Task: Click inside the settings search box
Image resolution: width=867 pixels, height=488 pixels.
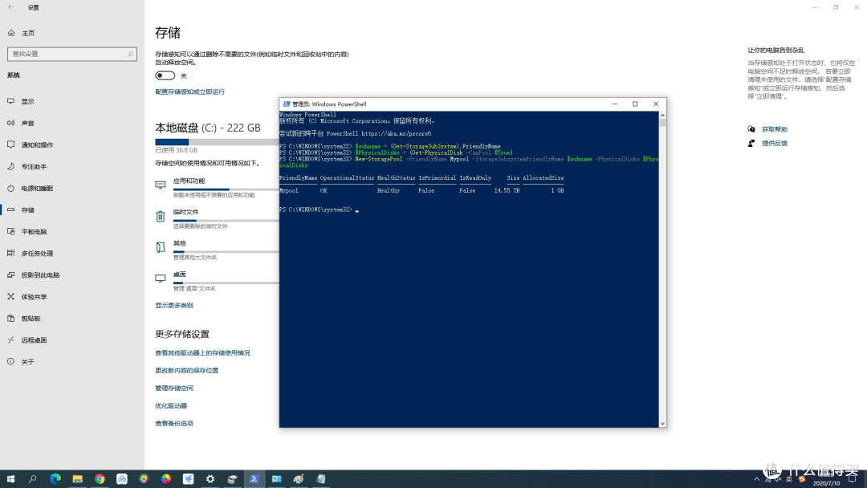Action: click(72, 54)
